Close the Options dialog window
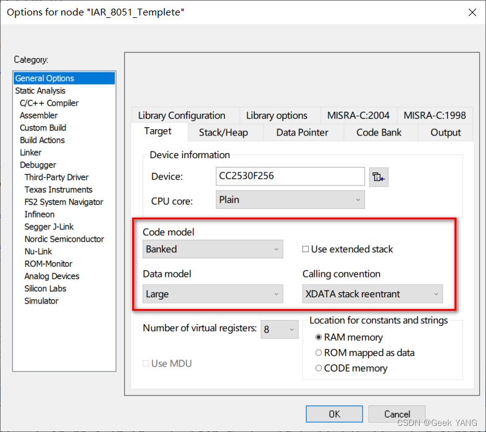Screen dimensions: 486x432 click(x=472, y=12)
